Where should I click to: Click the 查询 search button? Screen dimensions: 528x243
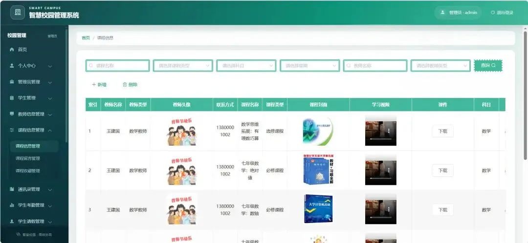tap(488, 65)
